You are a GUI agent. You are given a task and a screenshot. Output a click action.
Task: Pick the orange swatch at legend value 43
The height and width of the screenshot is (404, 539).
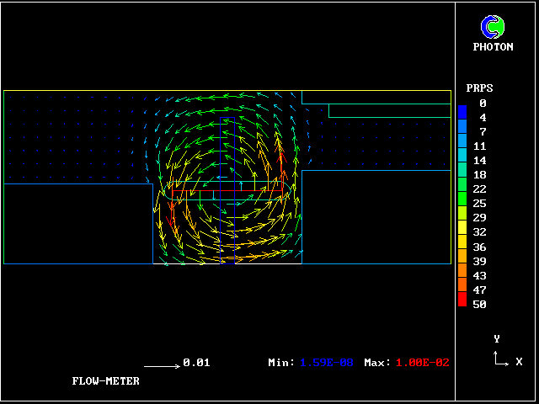462,275
